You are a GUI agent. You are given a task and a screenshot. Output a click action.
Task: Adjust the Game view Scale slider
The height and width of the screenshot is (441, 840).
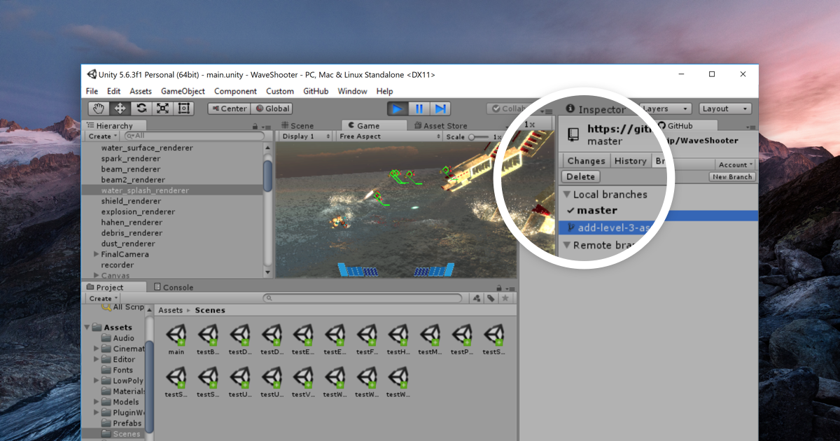coord(474,136)
